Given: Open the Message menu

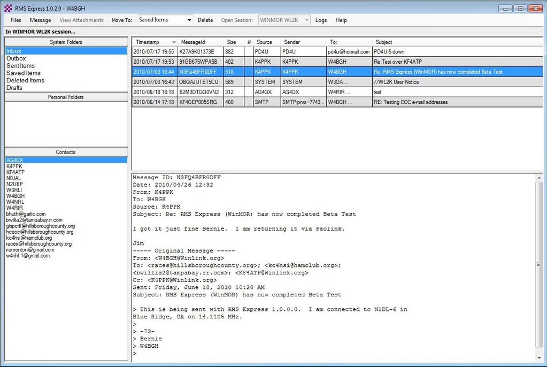Looking at the screenshot, I should pos(40,20).
